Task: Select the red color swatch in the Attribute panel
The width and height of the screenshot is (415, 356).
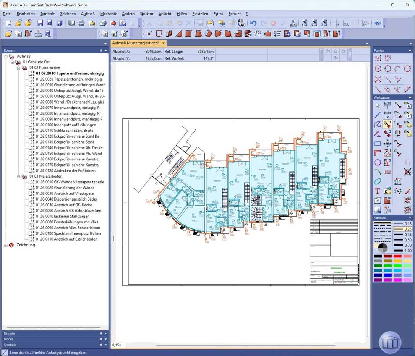Action: (x=397, y=256)
